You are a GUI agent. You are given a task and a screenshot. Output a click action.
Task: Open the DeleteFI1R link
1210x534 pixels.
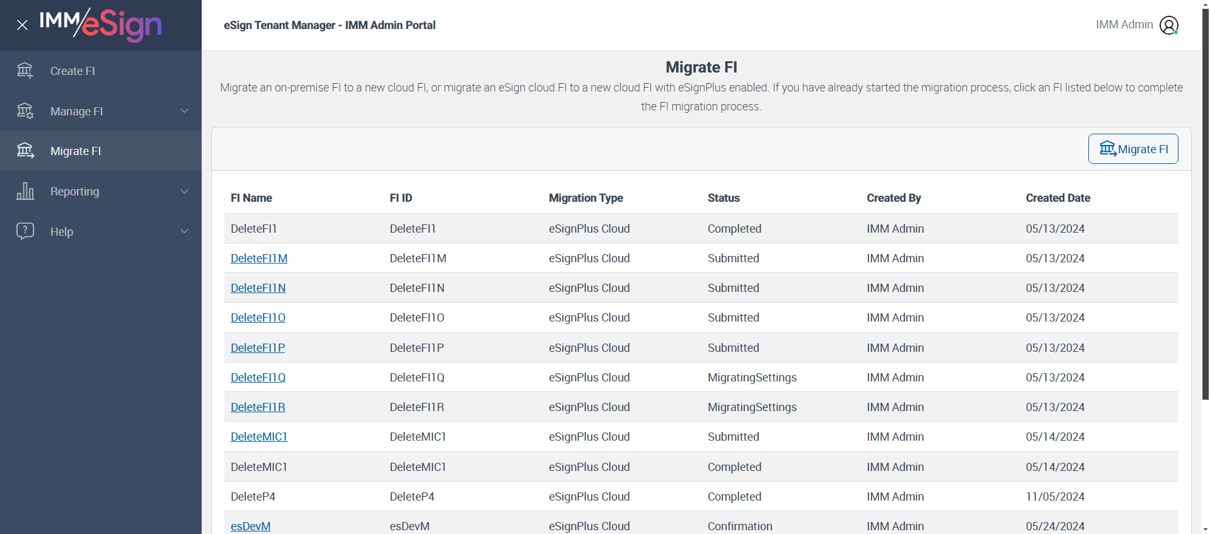(258, 407)
